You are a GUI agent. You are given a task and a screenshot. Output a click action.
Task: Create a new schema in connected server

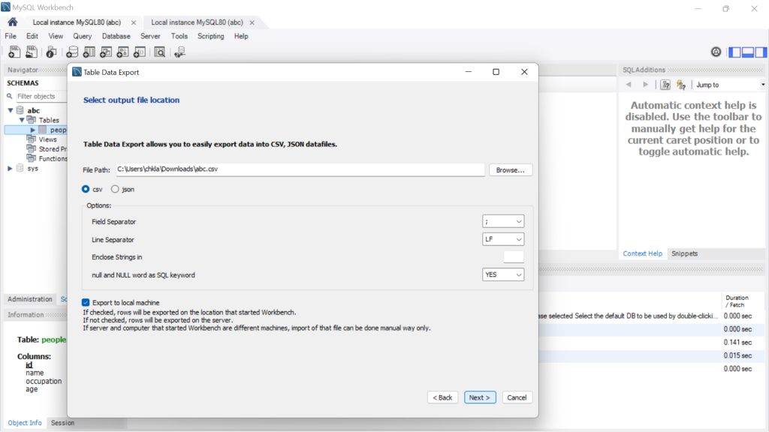71,51
